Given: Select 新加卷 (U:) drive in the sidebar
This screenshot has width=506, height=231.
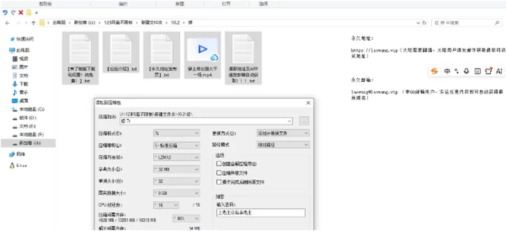Looking at the screenshot, I should pos(28,143).
